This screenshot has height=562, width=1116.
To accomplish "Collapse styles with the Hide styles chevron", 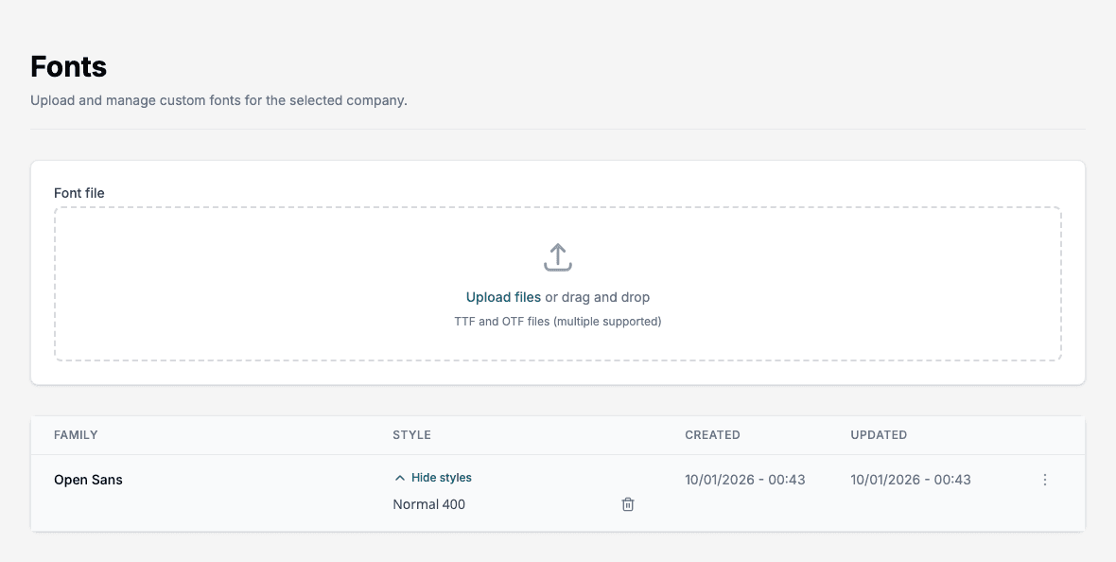I will [x=400, y=478].
